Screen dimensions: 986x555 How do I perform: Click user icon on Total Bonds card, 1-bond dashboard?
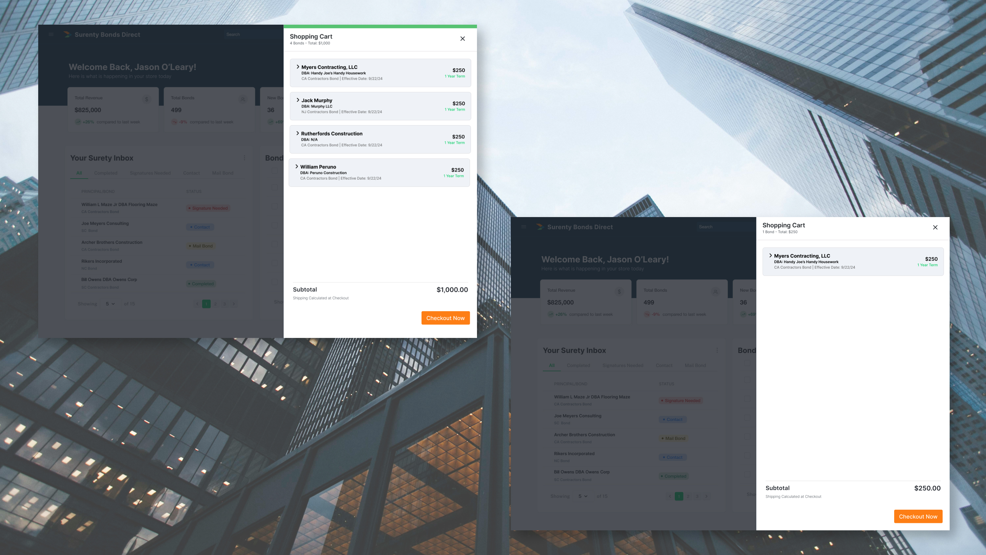pos(715,292)
